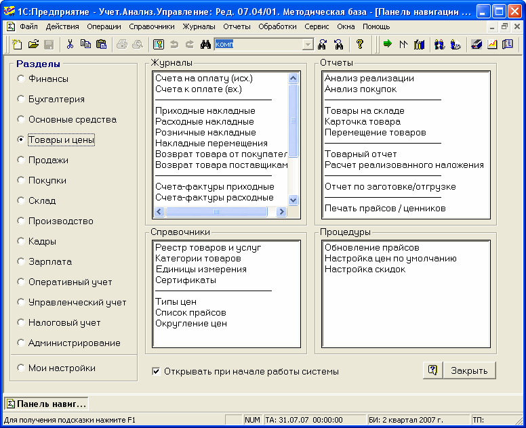526x428 pixels.
Task: Click the Undo arrow icon
Action: pyautogui.click(x=174, y=44)
